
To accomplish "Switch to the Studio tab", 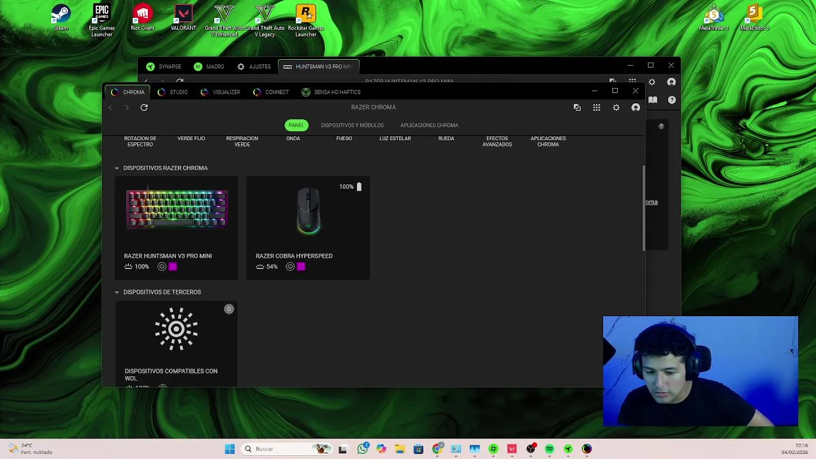I will (173, 92).
